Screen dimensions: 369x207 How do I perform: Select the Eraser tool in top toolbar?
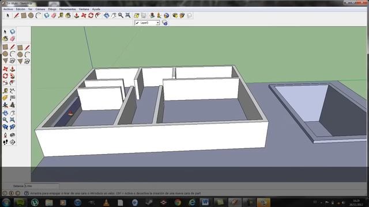pos(54,16)
